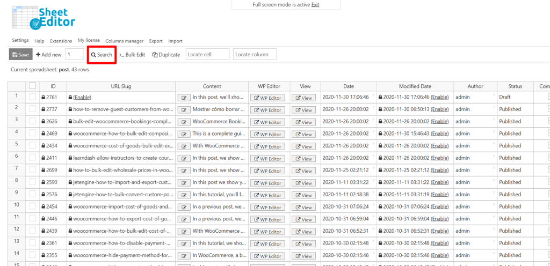Click the URL Slug column header

tap(121, 86)
